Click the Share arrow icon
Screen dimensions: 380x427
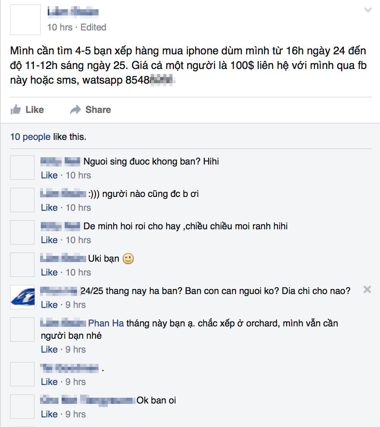(75, 110)
